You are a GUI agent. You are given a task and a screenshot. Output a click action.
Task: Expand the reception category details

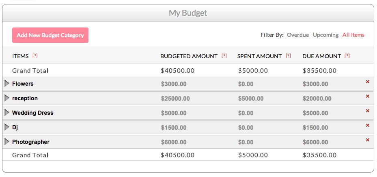[x=6, y=98]
